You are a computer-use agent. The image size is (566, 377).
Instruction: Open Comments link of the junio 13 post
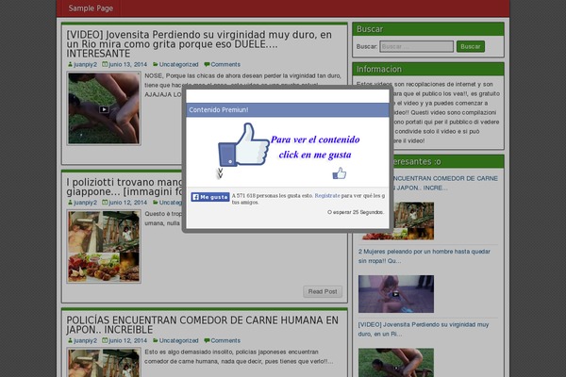[x=225, y=65]
